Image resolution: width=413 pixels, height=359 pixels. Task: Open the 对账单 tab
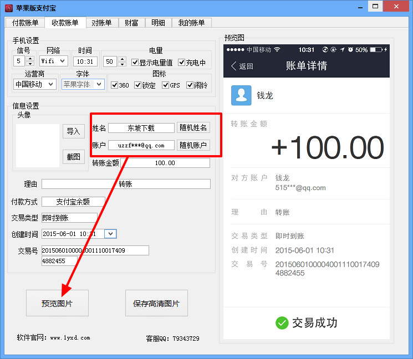(102, 23)
